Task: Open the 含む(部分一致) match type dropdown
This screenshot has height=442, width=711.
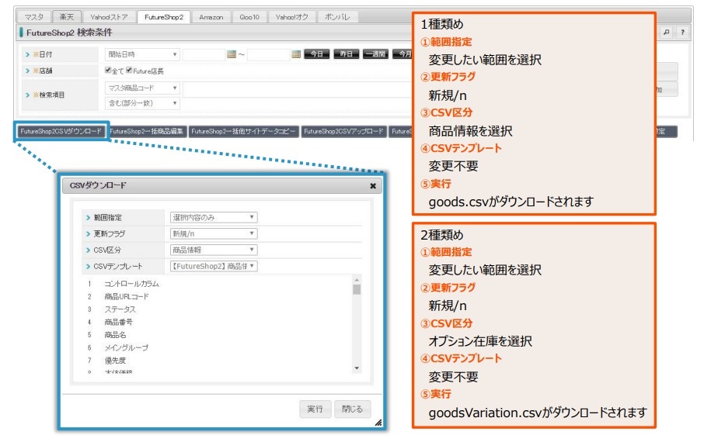Action: (x=142, y=103)
